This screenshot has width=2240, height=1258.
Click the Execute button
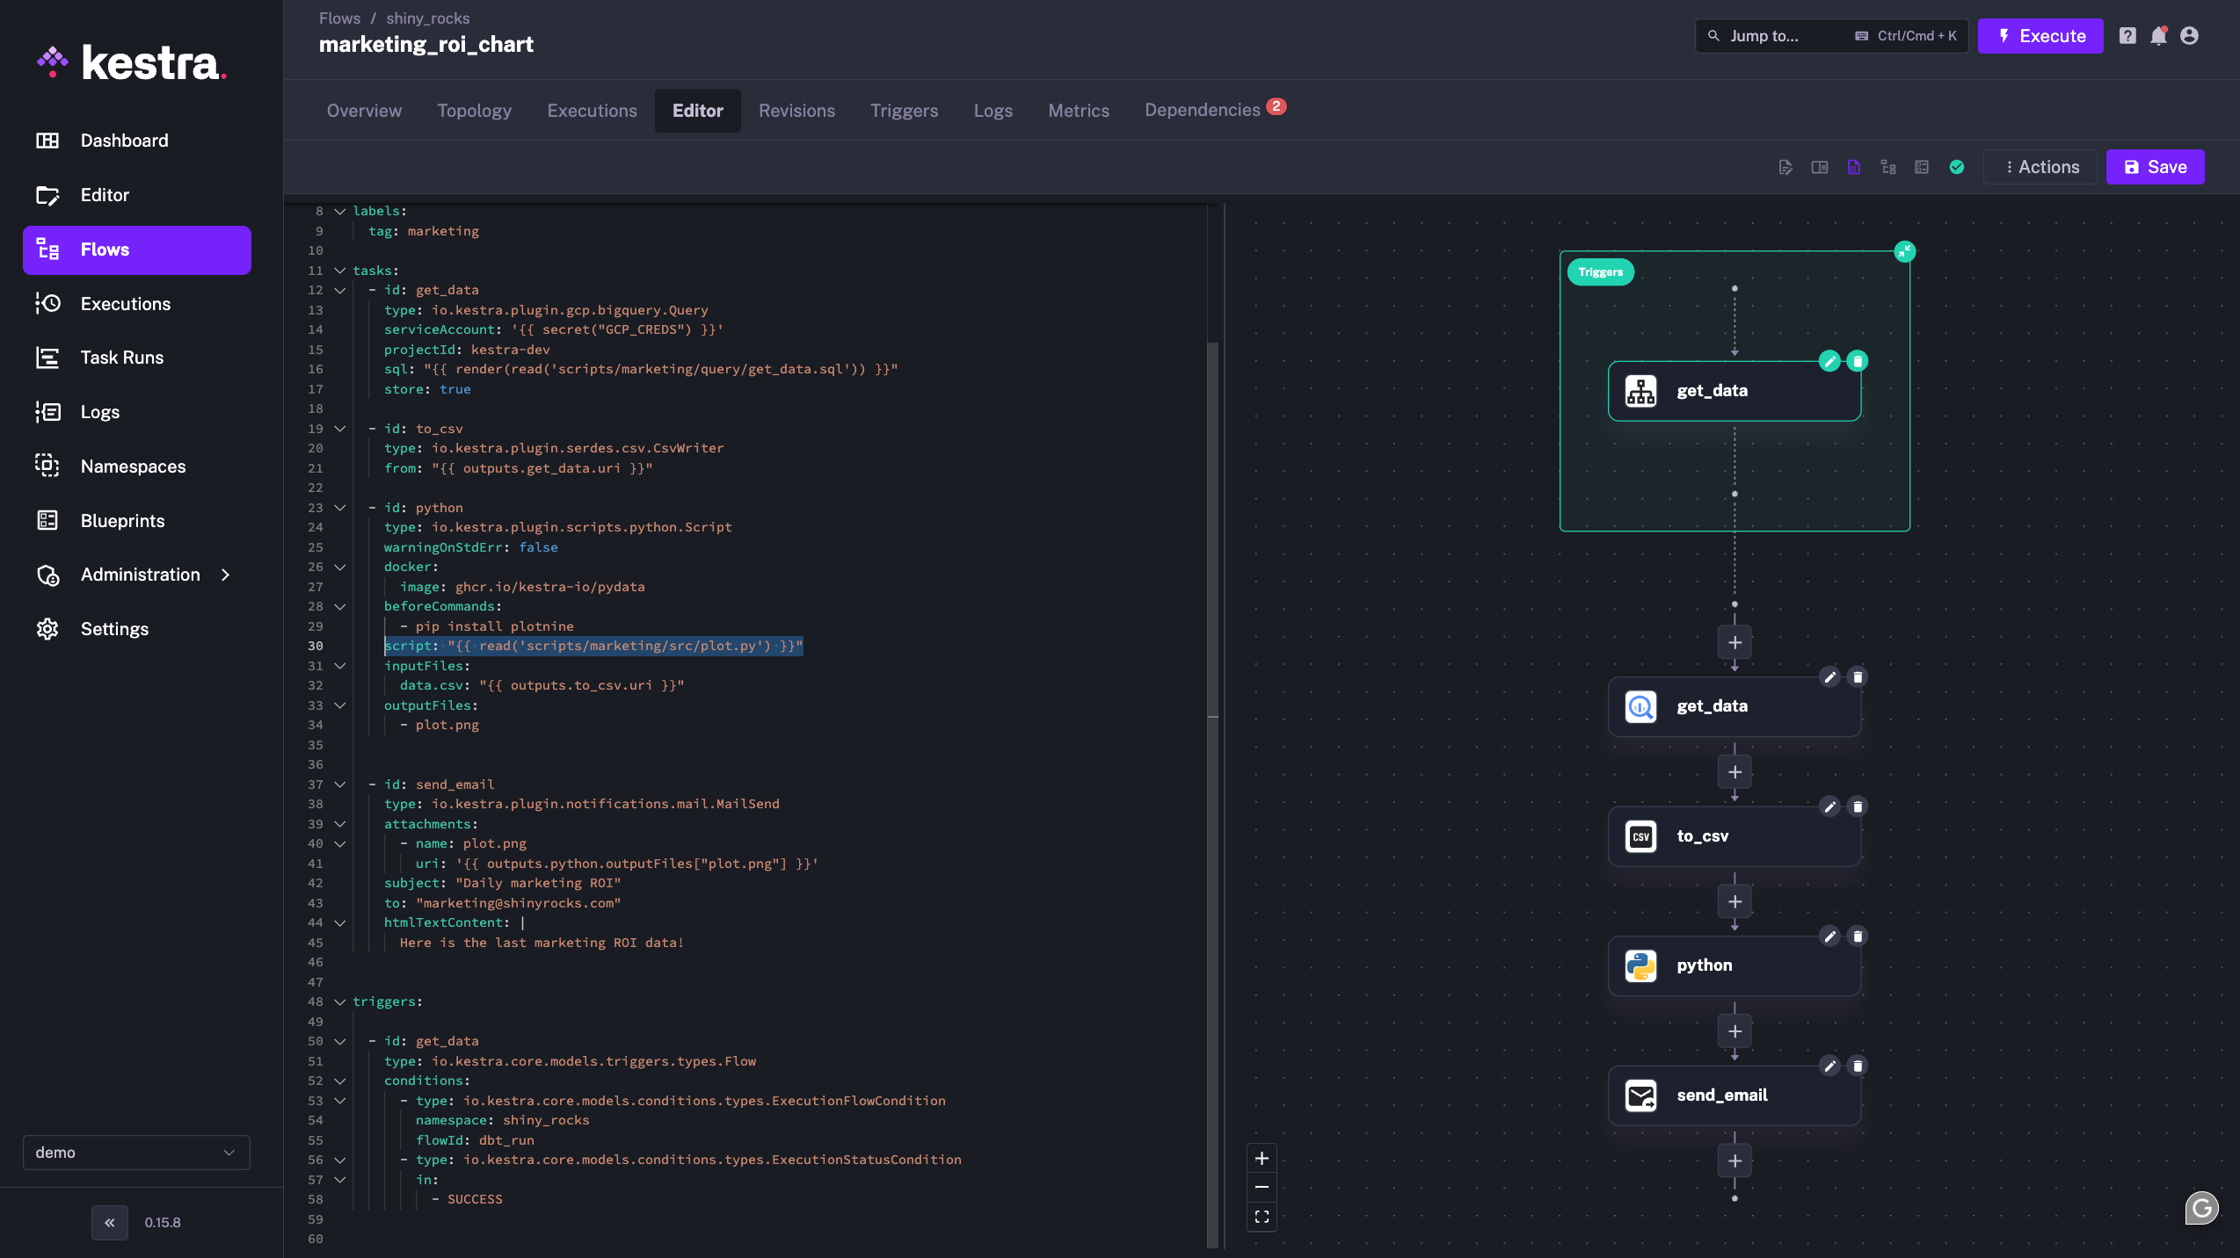tap(2040, 36)
